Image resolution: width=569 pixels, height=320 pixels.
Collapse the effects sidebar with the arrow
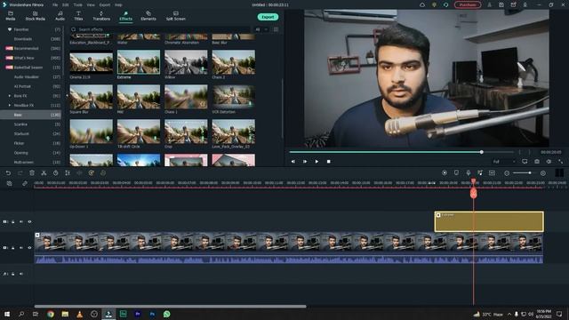coord(67,96)
